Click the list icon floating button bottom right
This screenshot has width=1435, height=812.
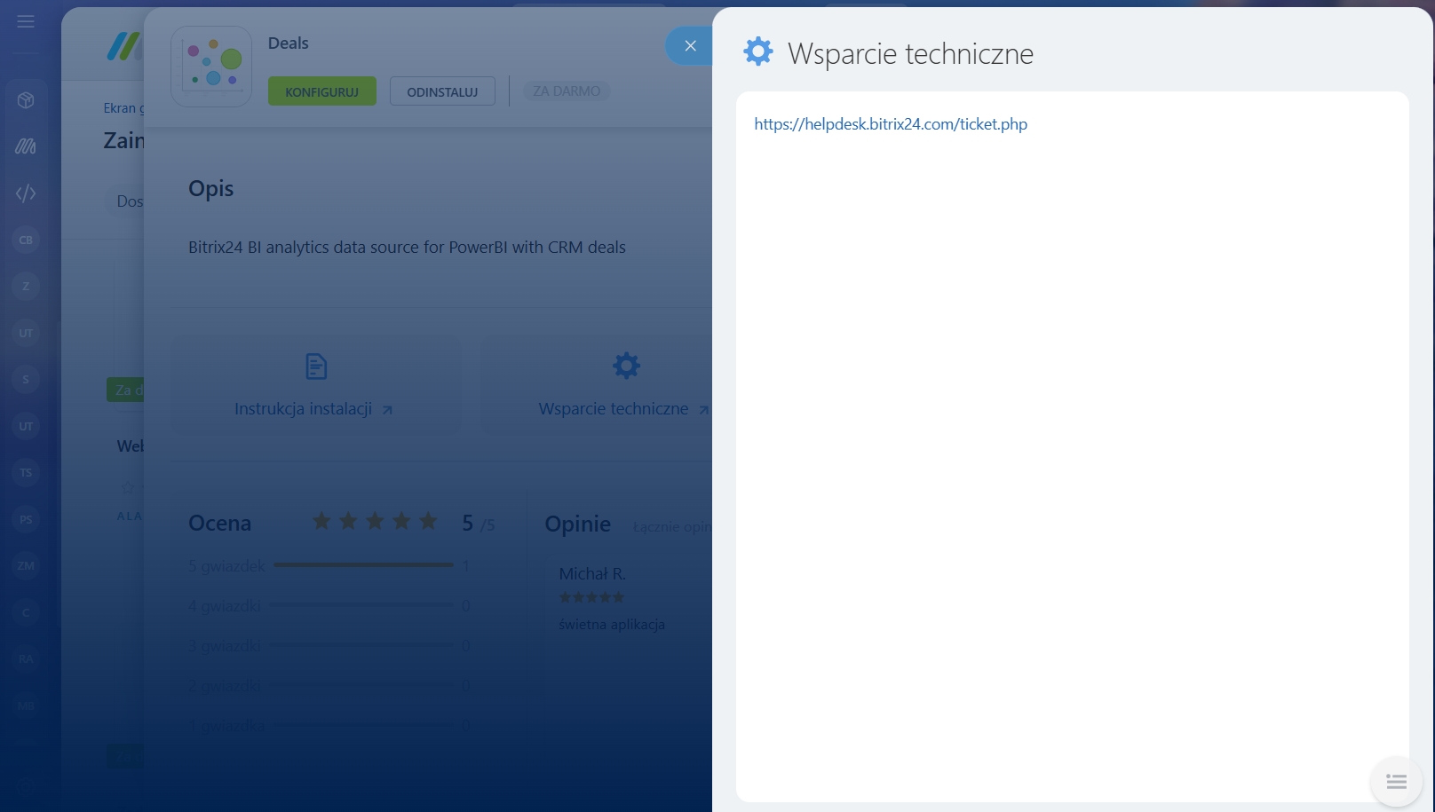[1396, 782]
